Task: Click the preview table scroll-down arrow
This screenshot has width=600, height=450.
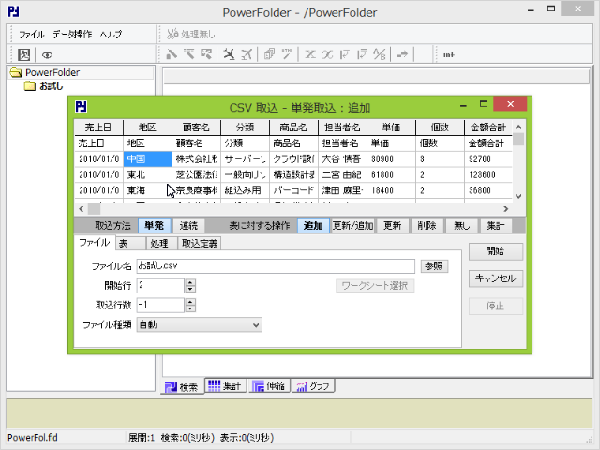Action: pos(518,196)
